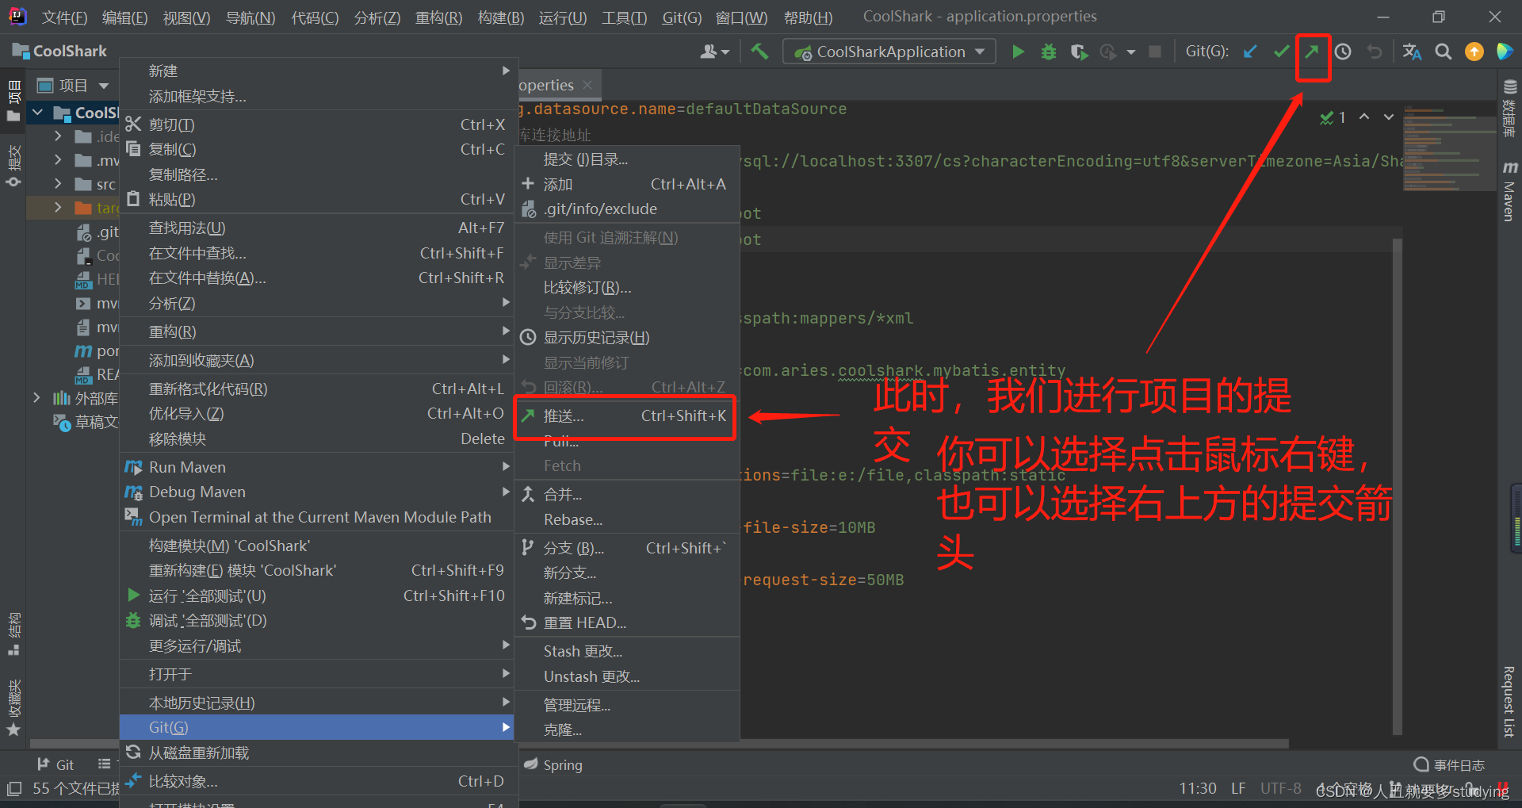Click Paste (粘贴) in context menu
1522x808 pixels.
coord(319,199)
